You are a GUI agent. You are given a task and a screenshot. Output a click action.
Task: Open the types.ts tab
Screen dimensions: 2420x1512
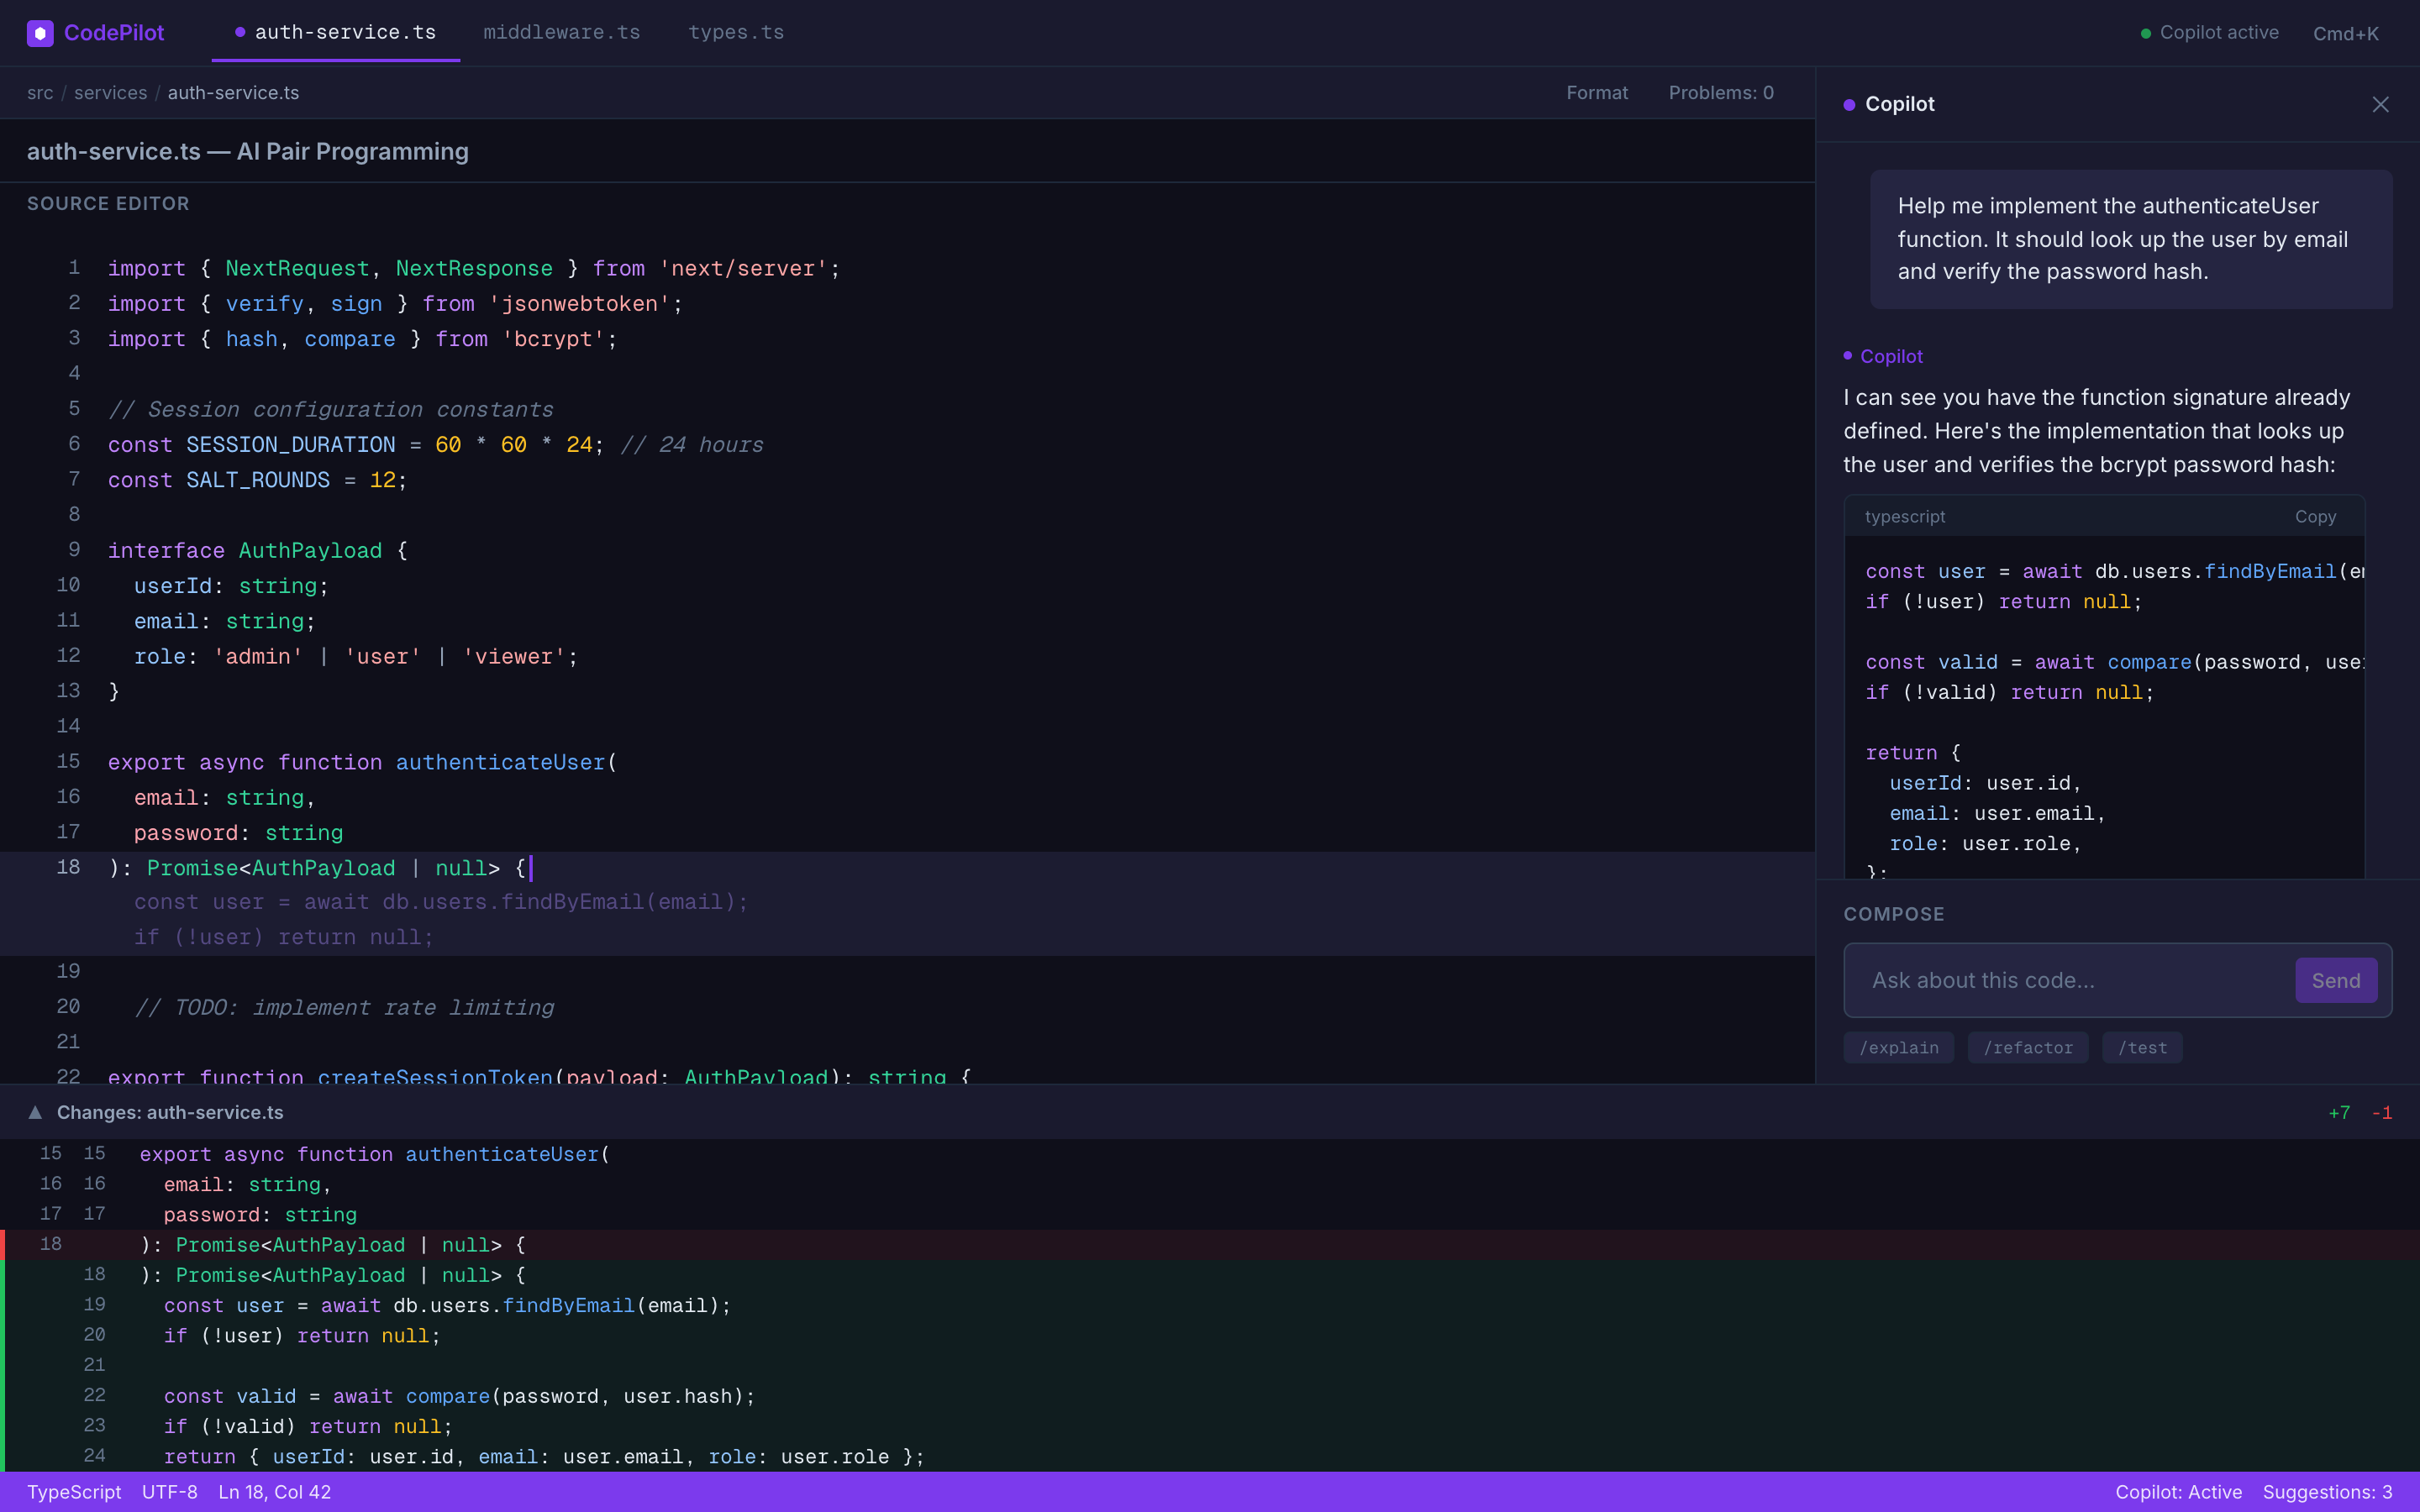(736, 32)
